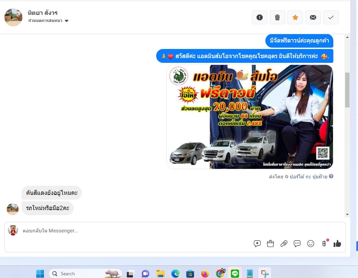Click the help icon beside ส่งโดย sender

tap(331, 176)
